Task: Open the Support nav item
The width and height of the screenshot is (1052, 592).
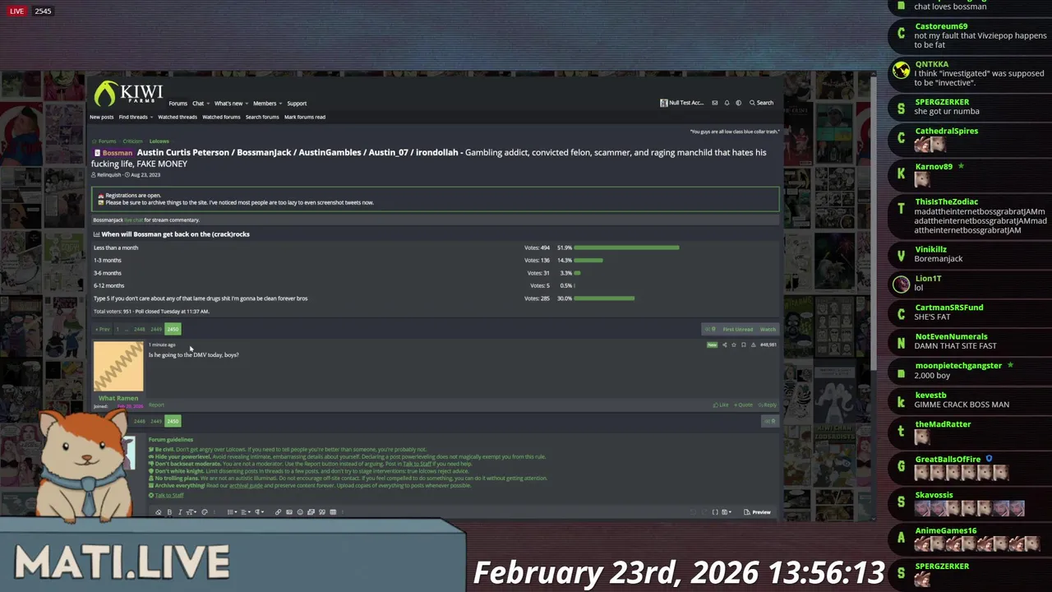Action: coord(297,104)
